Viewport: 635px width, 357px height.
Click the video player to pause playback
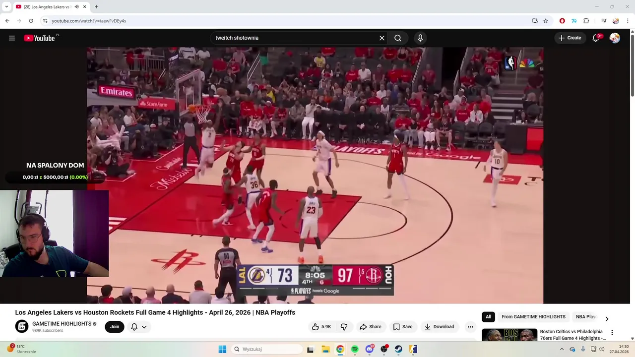(x=315, y=175)
